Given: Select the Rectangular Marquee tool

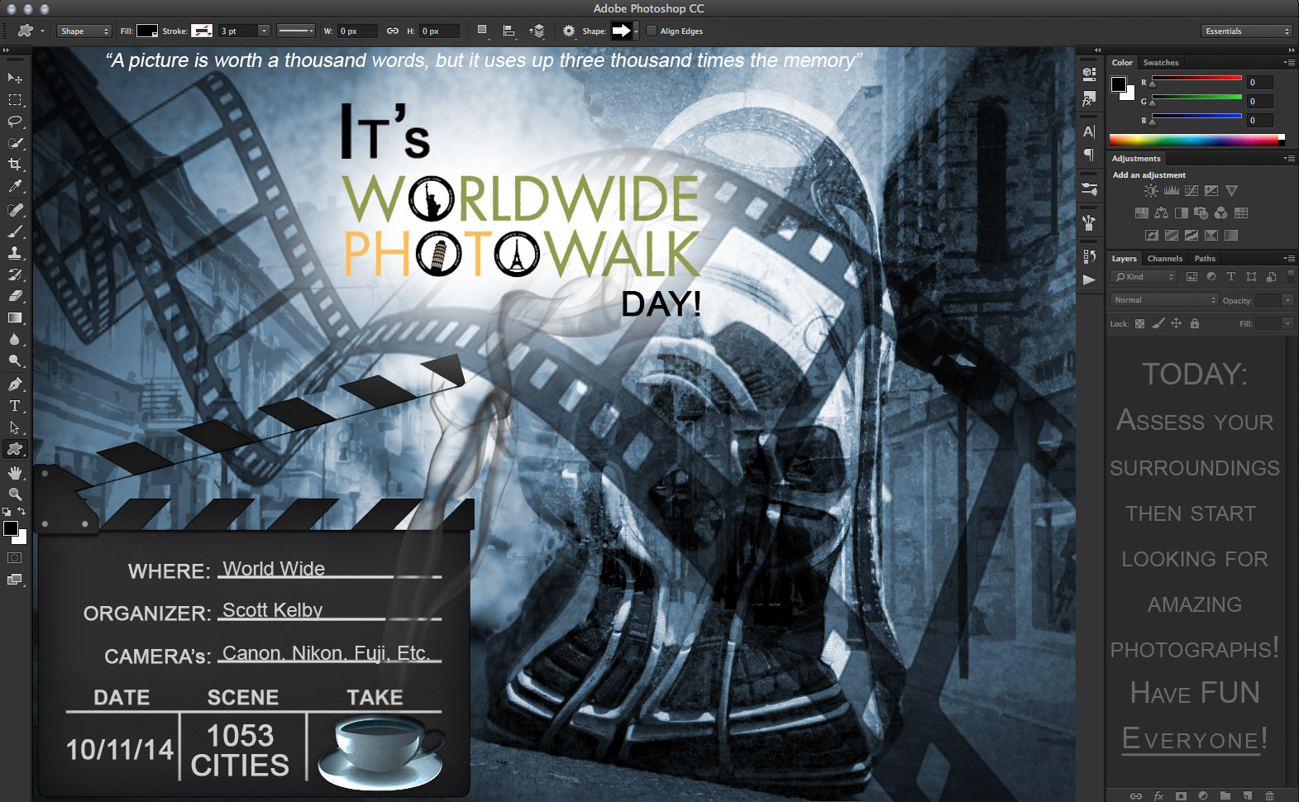Looking at the screenshot, I should point(15,100).
